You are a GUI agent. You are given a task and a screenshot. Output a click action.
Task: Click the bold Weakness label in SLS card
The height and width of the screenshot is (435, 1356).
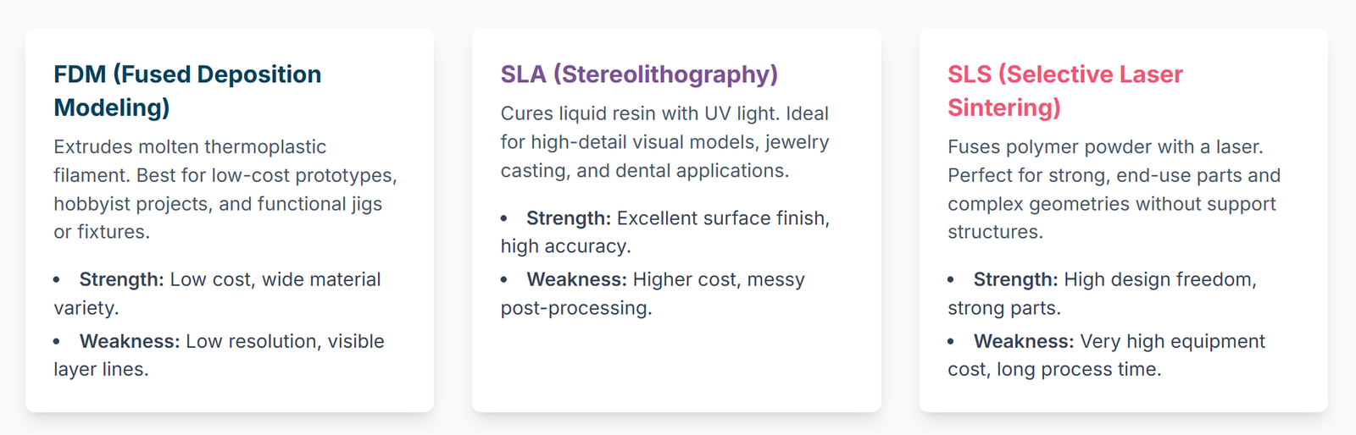[x=1024, y=341]
